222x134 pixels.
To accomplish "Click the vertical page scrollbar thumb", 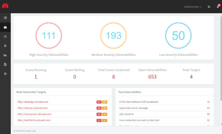I will [x=221, y=58].
